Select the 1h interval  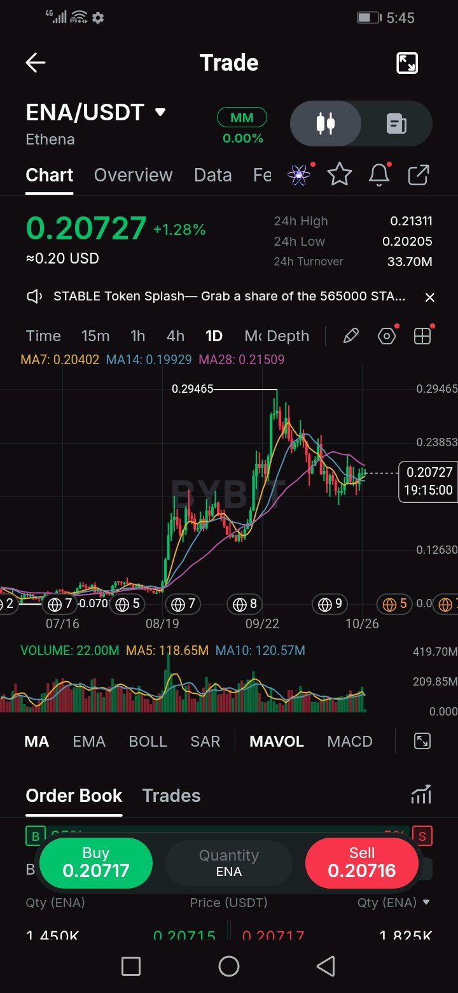[137, 336]
